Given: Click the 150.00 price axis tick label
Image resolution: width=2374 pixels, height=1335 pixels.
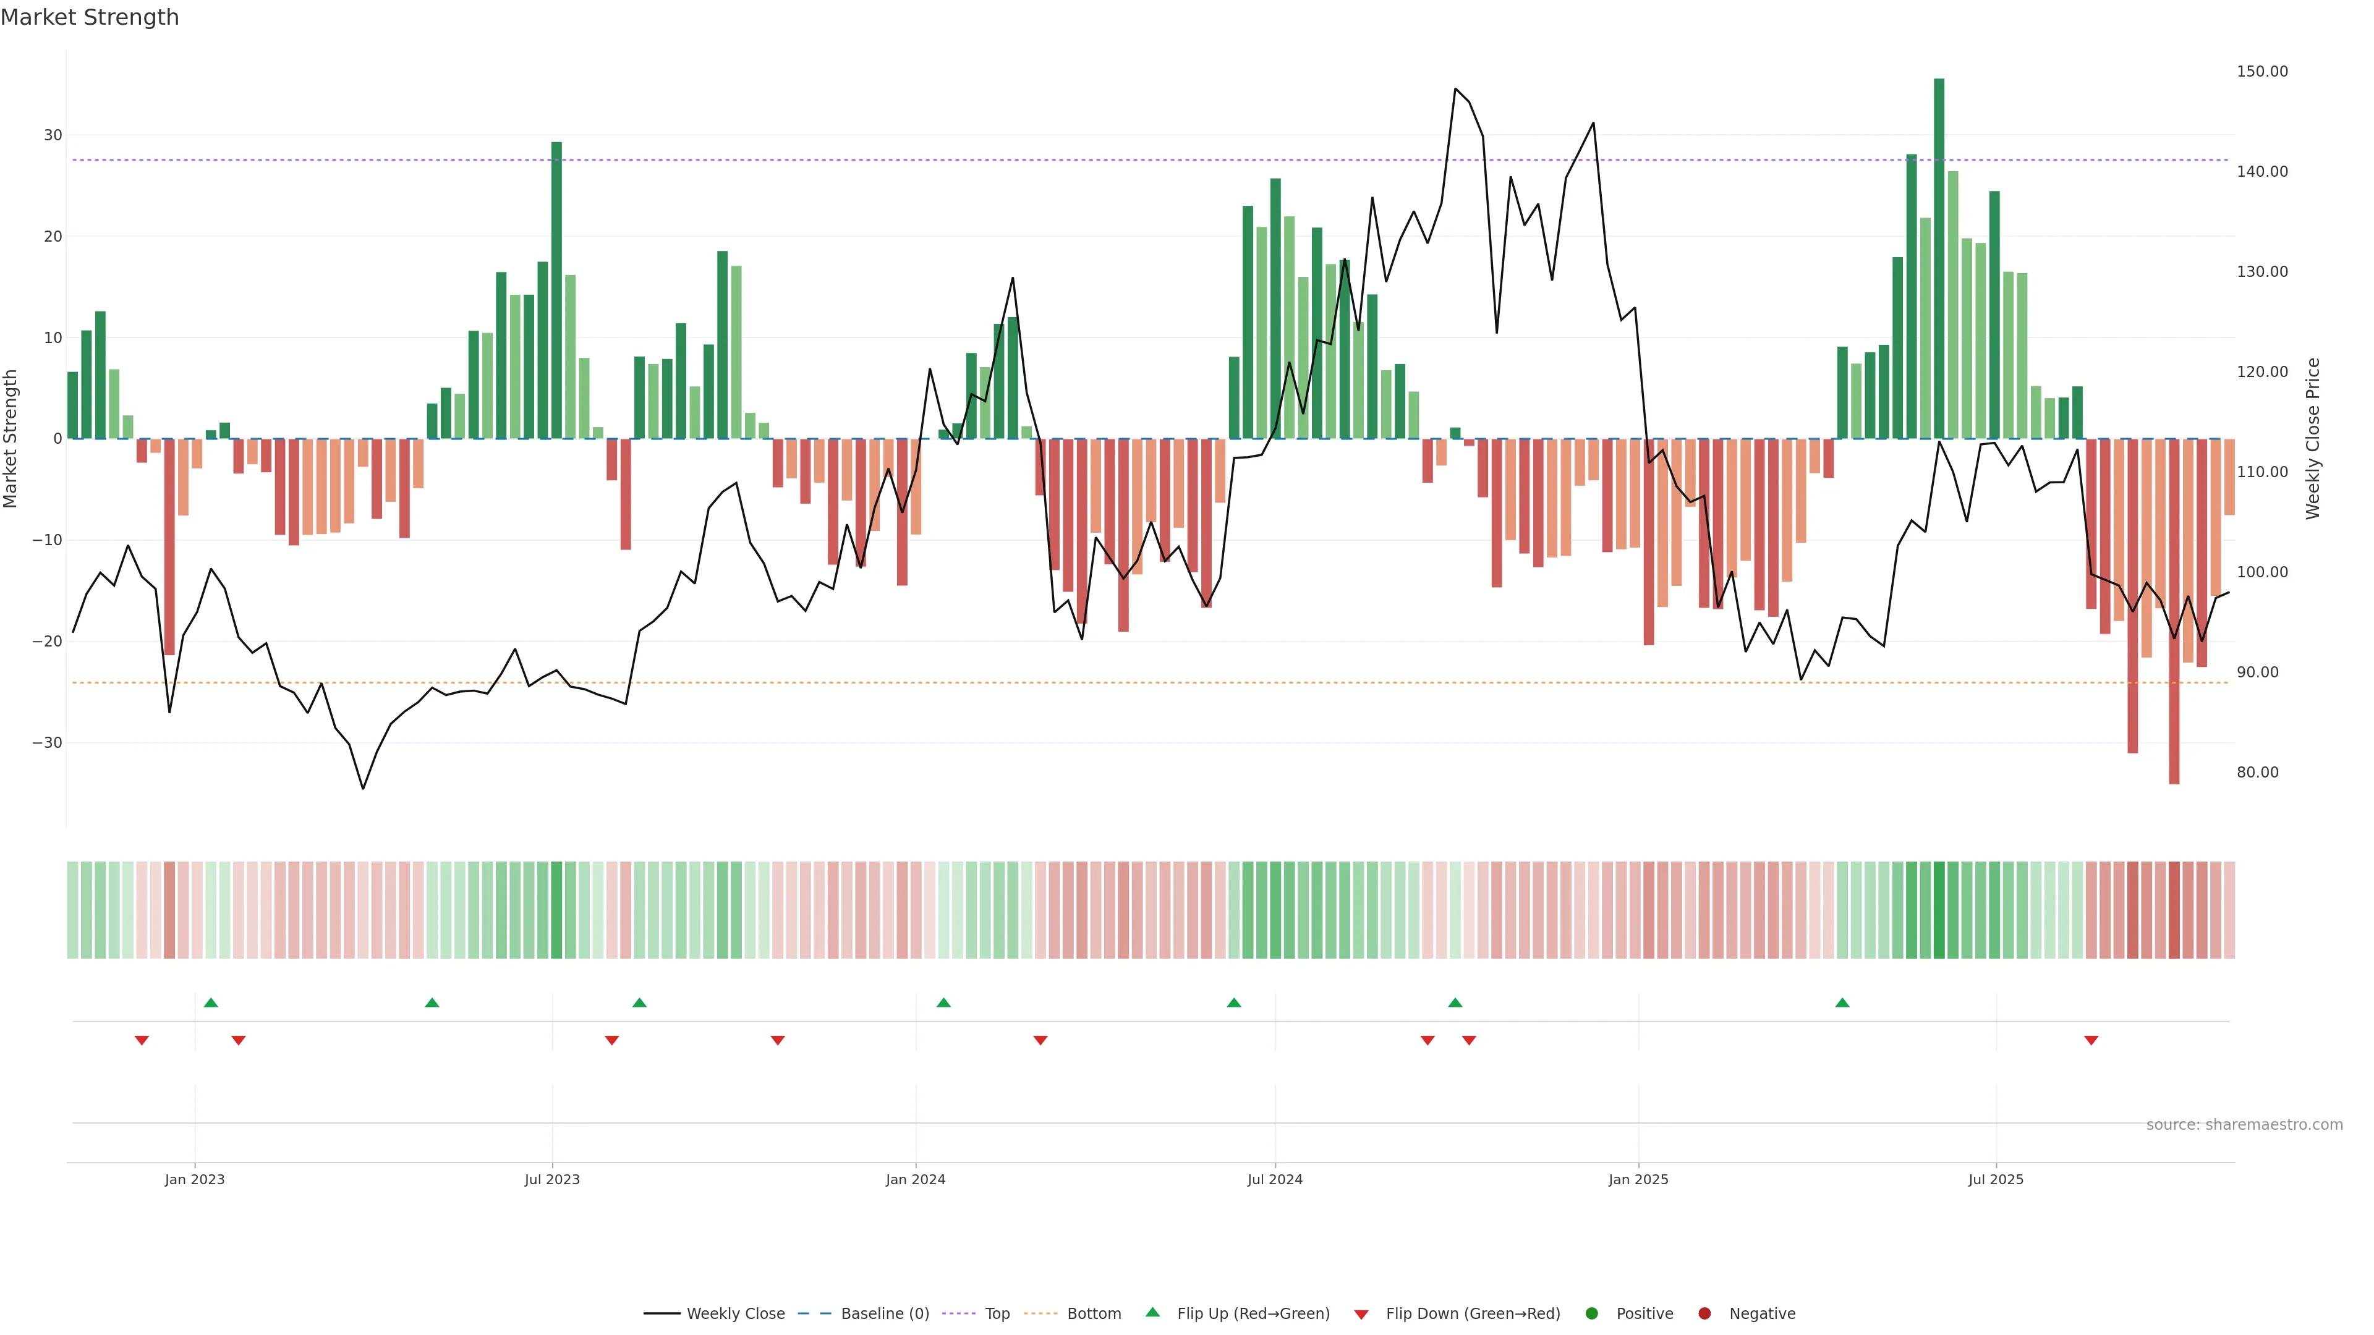Looking at the screenshot, I should point(2261,71).
